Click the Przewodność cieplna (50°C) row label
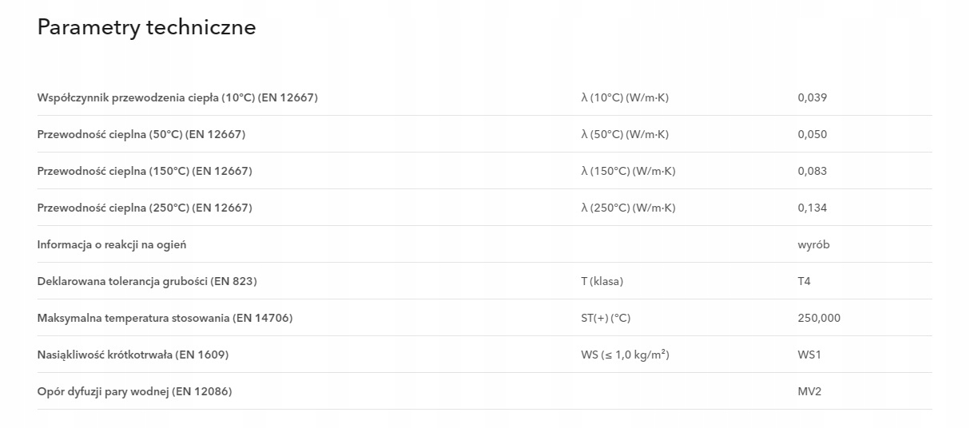Screen dimensions: 970x428 click(x=141, y=134)
